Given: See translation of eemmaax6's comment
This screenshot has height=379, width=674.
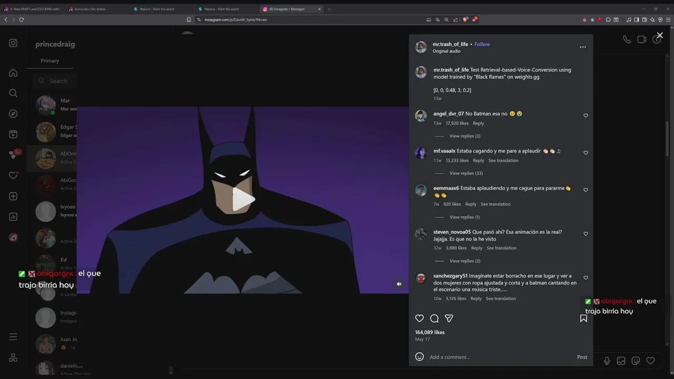Looking at the screenshot, I should 495,204.
